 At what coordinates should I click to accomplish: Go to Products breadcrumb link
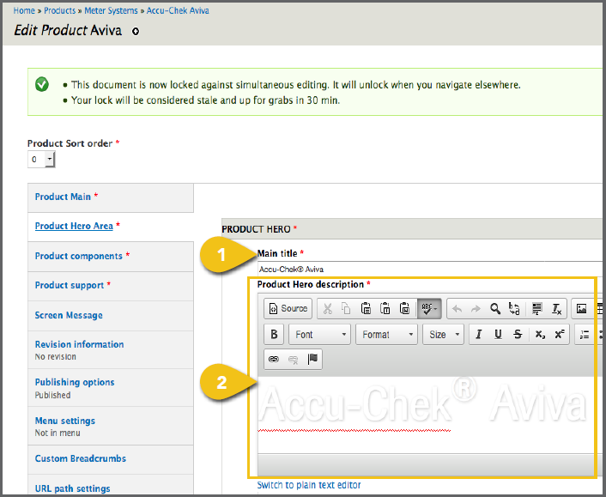pos(59,11)
